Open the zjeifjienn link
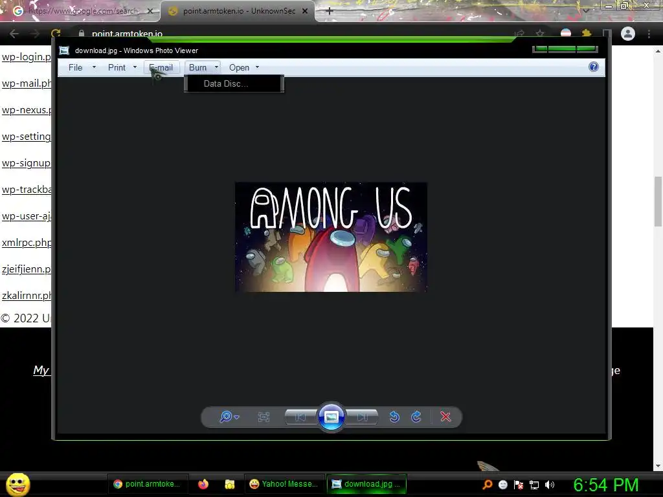This screenshot has height=497, width=663. coord(26,269)
